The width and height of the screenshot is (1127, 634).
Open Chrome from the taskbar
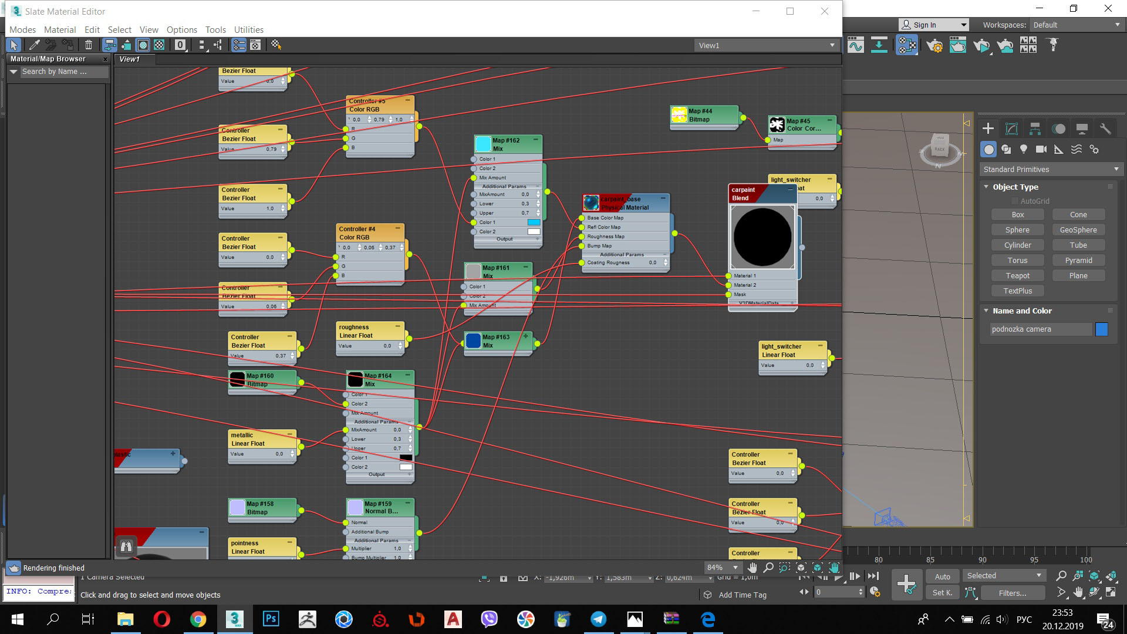tap(198, 619)
